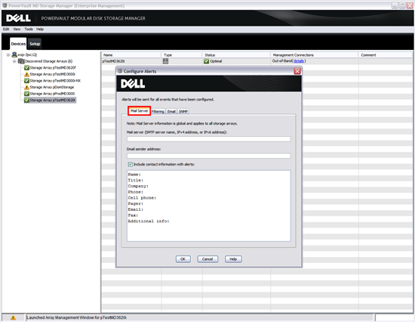Screen dimensions: 415x322
Task: Select the Mail Server tab
Action: point(140,111)
